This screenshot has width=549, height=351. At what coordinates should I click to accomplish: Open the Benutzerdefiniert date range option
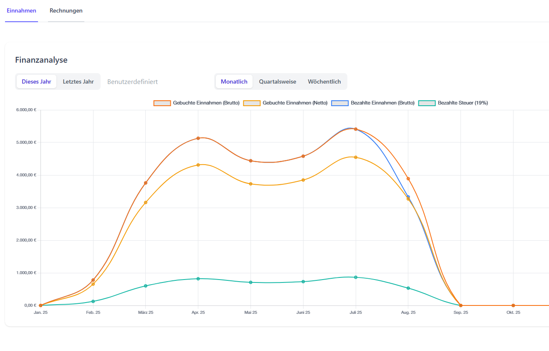coord(132,81)
